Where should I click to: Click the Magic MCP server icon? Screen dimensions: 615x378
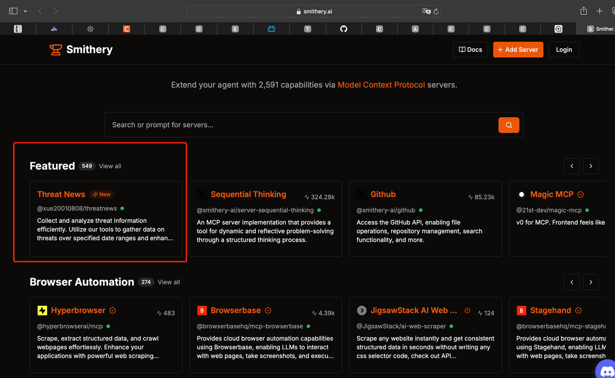coord(522,195)
